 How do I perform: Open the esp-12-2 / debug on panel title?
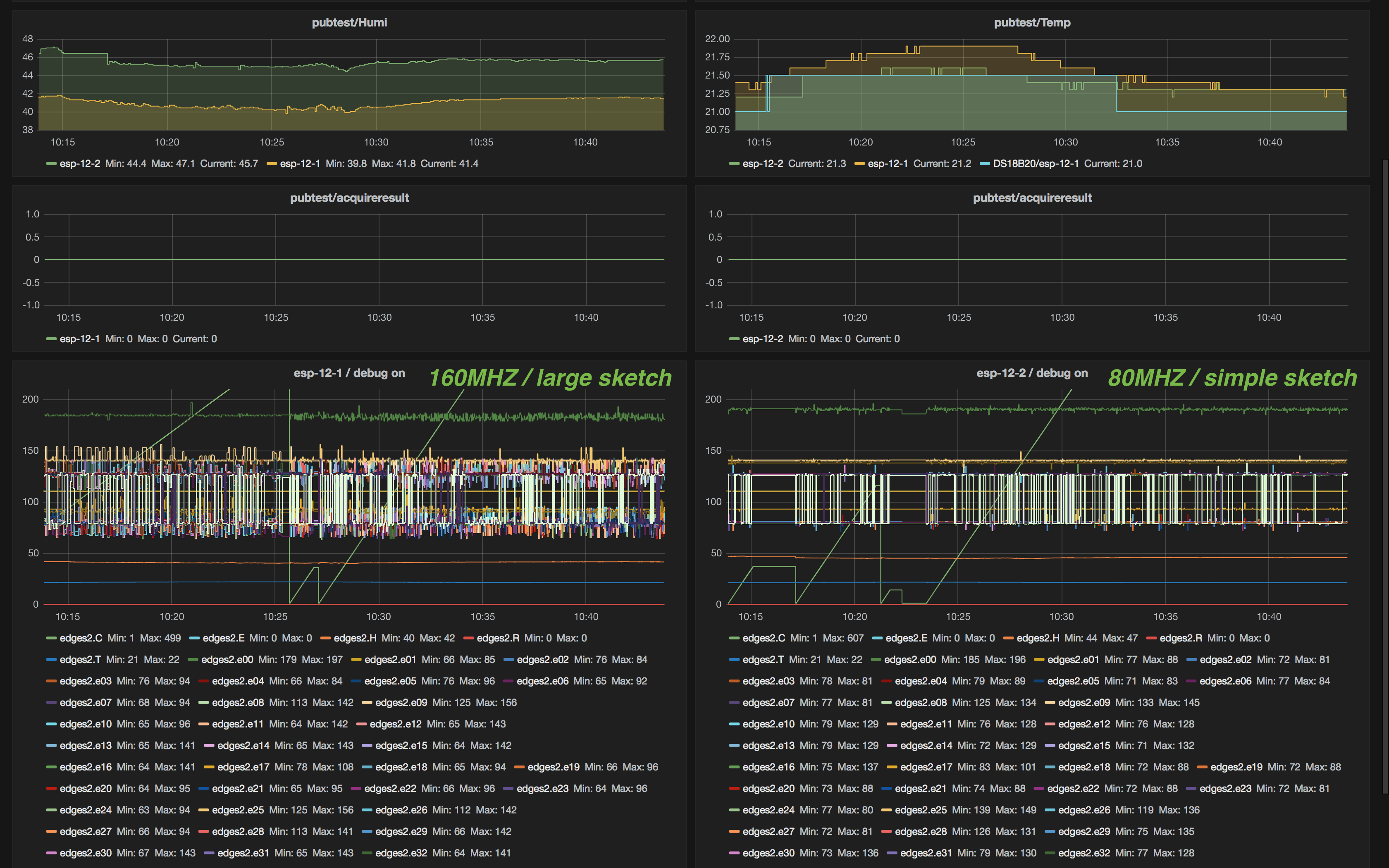(1032, 373)
